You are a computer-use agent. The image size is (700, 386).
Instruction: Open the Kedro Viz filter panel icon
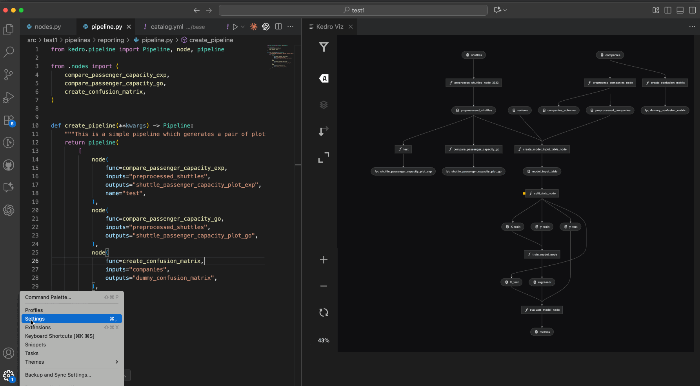pyautogui.click(x=324, y=47)
